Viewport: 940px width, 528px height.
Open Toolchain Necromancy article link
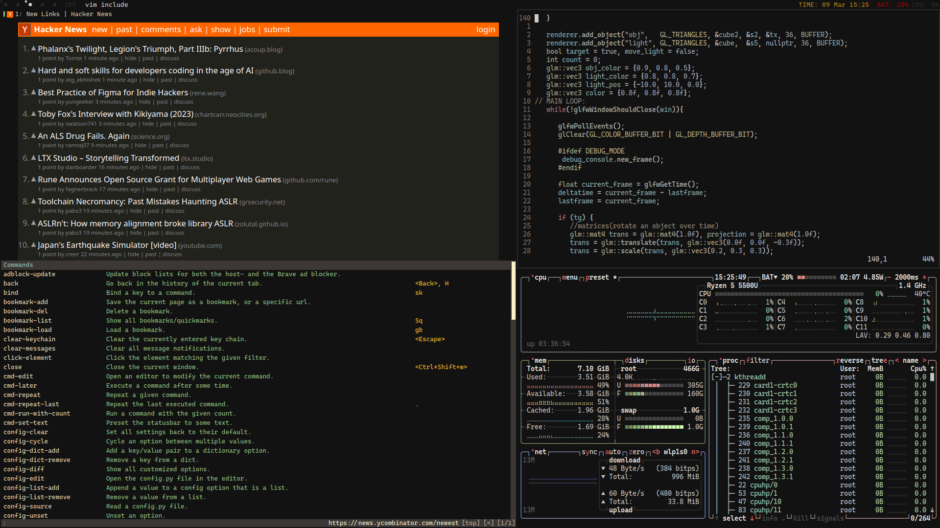[x=138, y=201]
